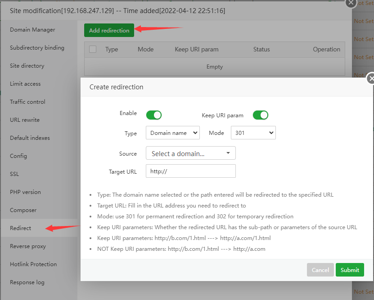Open the SSL settings
This screenshot has width=374, height=300.
tap(14, 174)
